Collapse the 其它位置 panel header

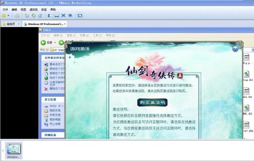[53, 100]
